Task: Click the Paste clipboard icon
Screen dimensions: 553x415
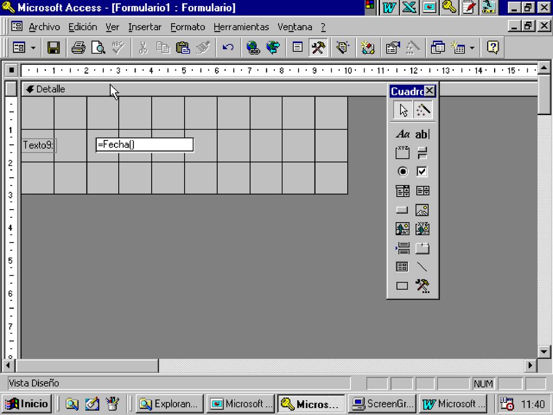Action: (x=183, y=48)
